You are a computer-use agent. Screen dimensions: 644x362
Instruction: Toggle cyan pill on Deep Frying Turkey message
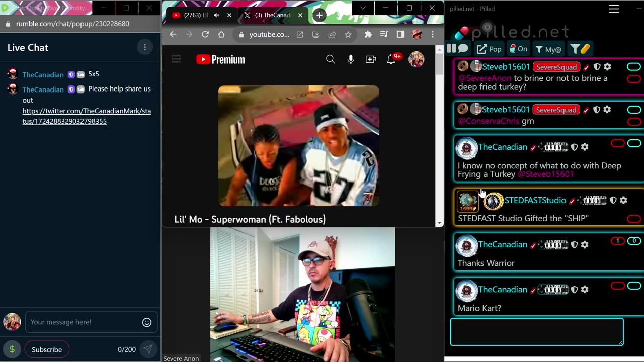[634, 143]
